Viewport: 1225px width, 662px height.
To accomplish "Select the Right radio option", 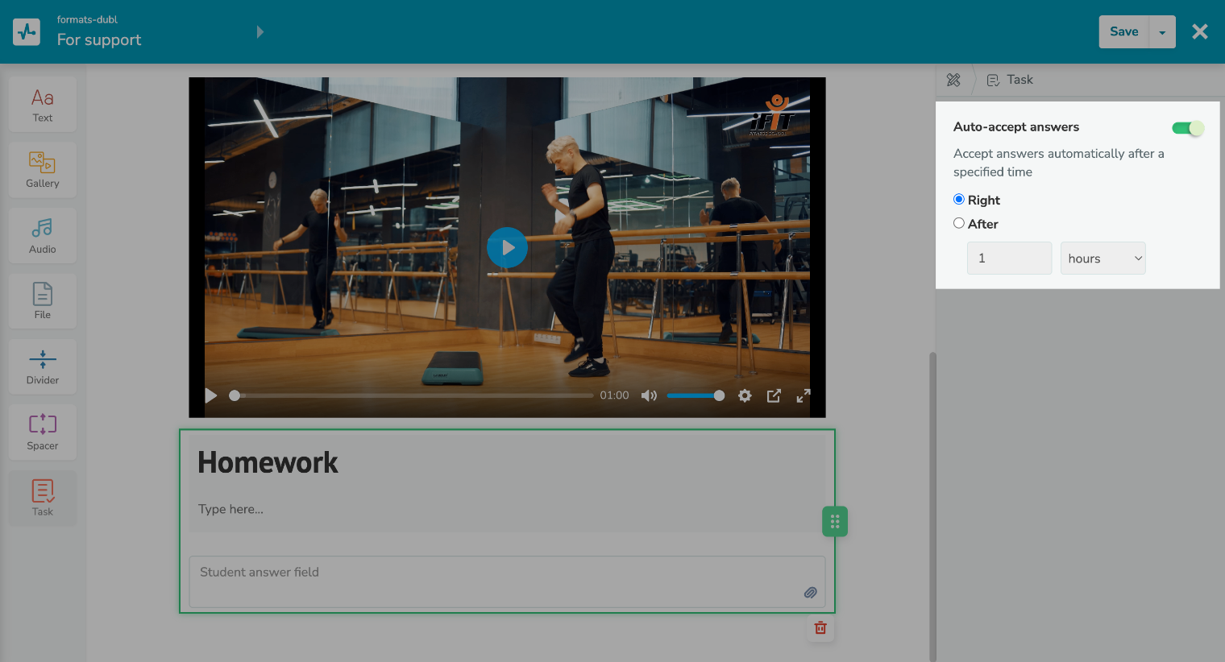I will (959, 200).
